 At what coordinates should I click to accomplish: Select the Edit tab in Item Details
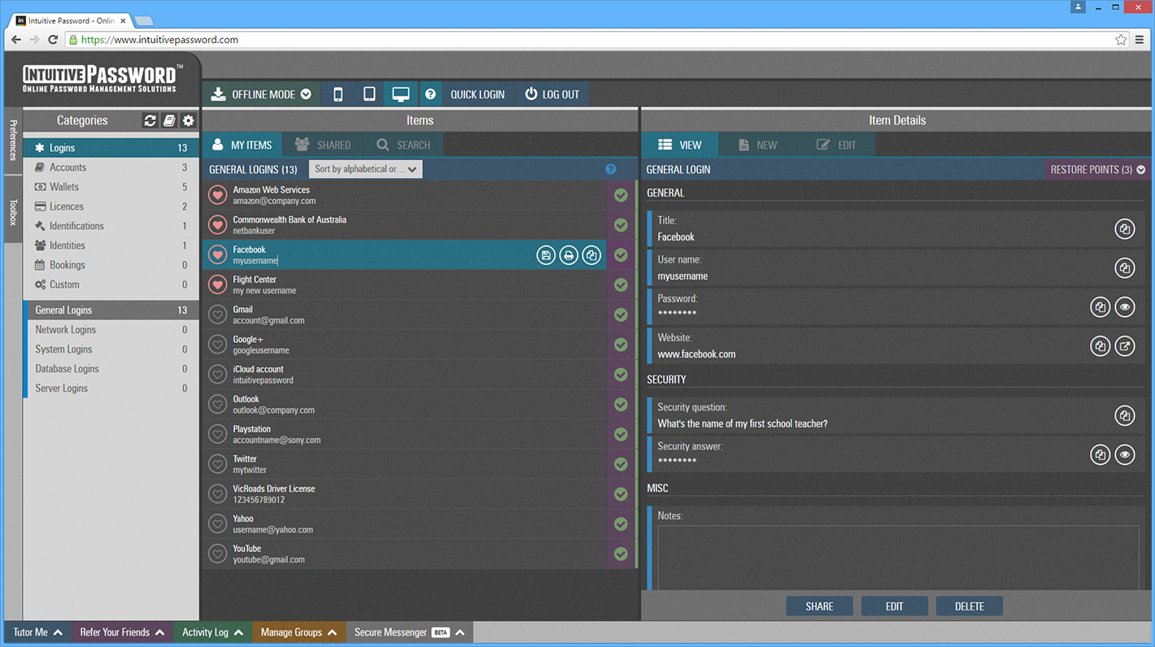(x=836, y=145)
